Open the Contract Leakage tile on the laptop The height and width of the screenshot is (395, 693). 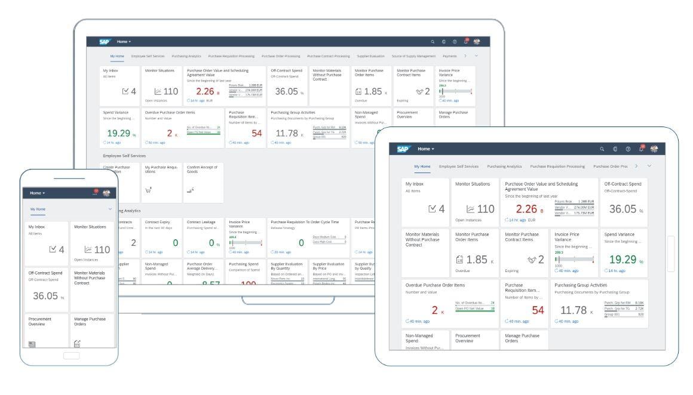point(204,238)
